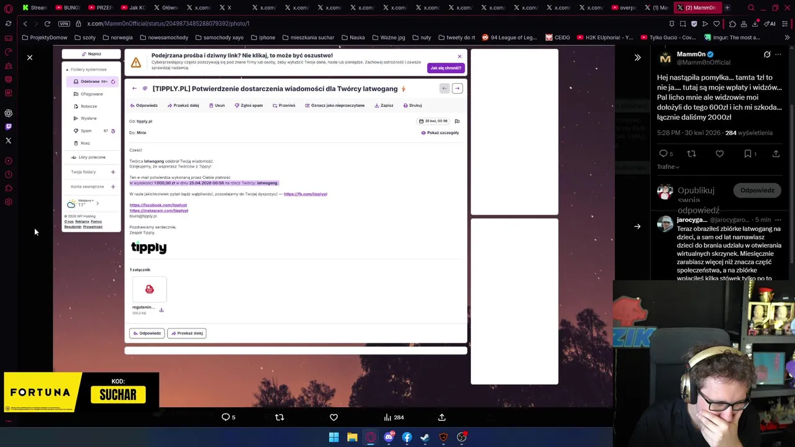This screenshot has width=795, height=447.
Task: Open nowesamochody bookmark folder
Action: click(163, 37)
